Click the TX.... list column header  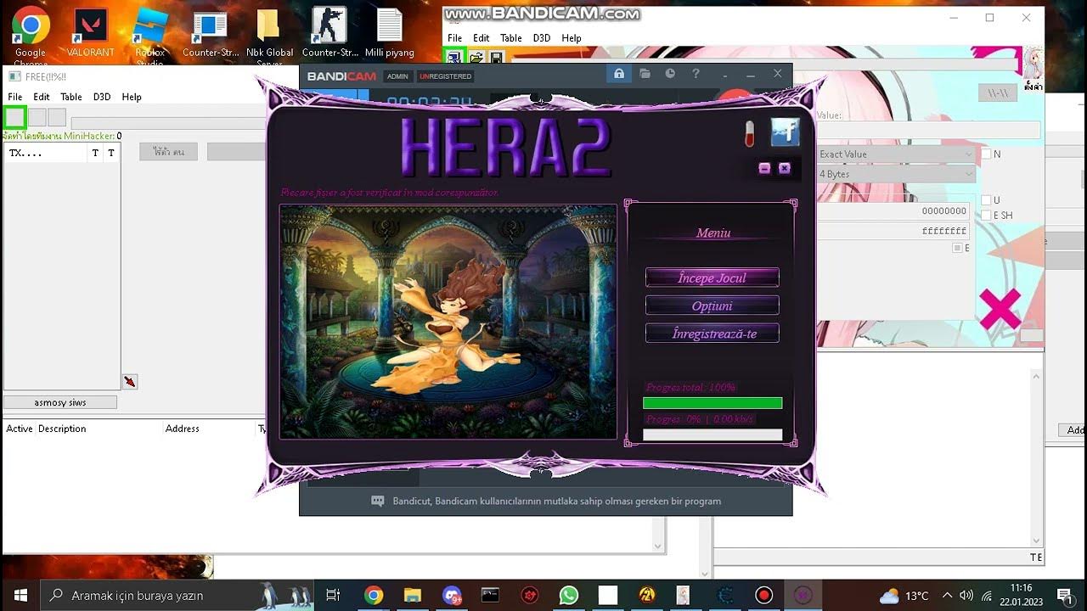coord(46,154)
